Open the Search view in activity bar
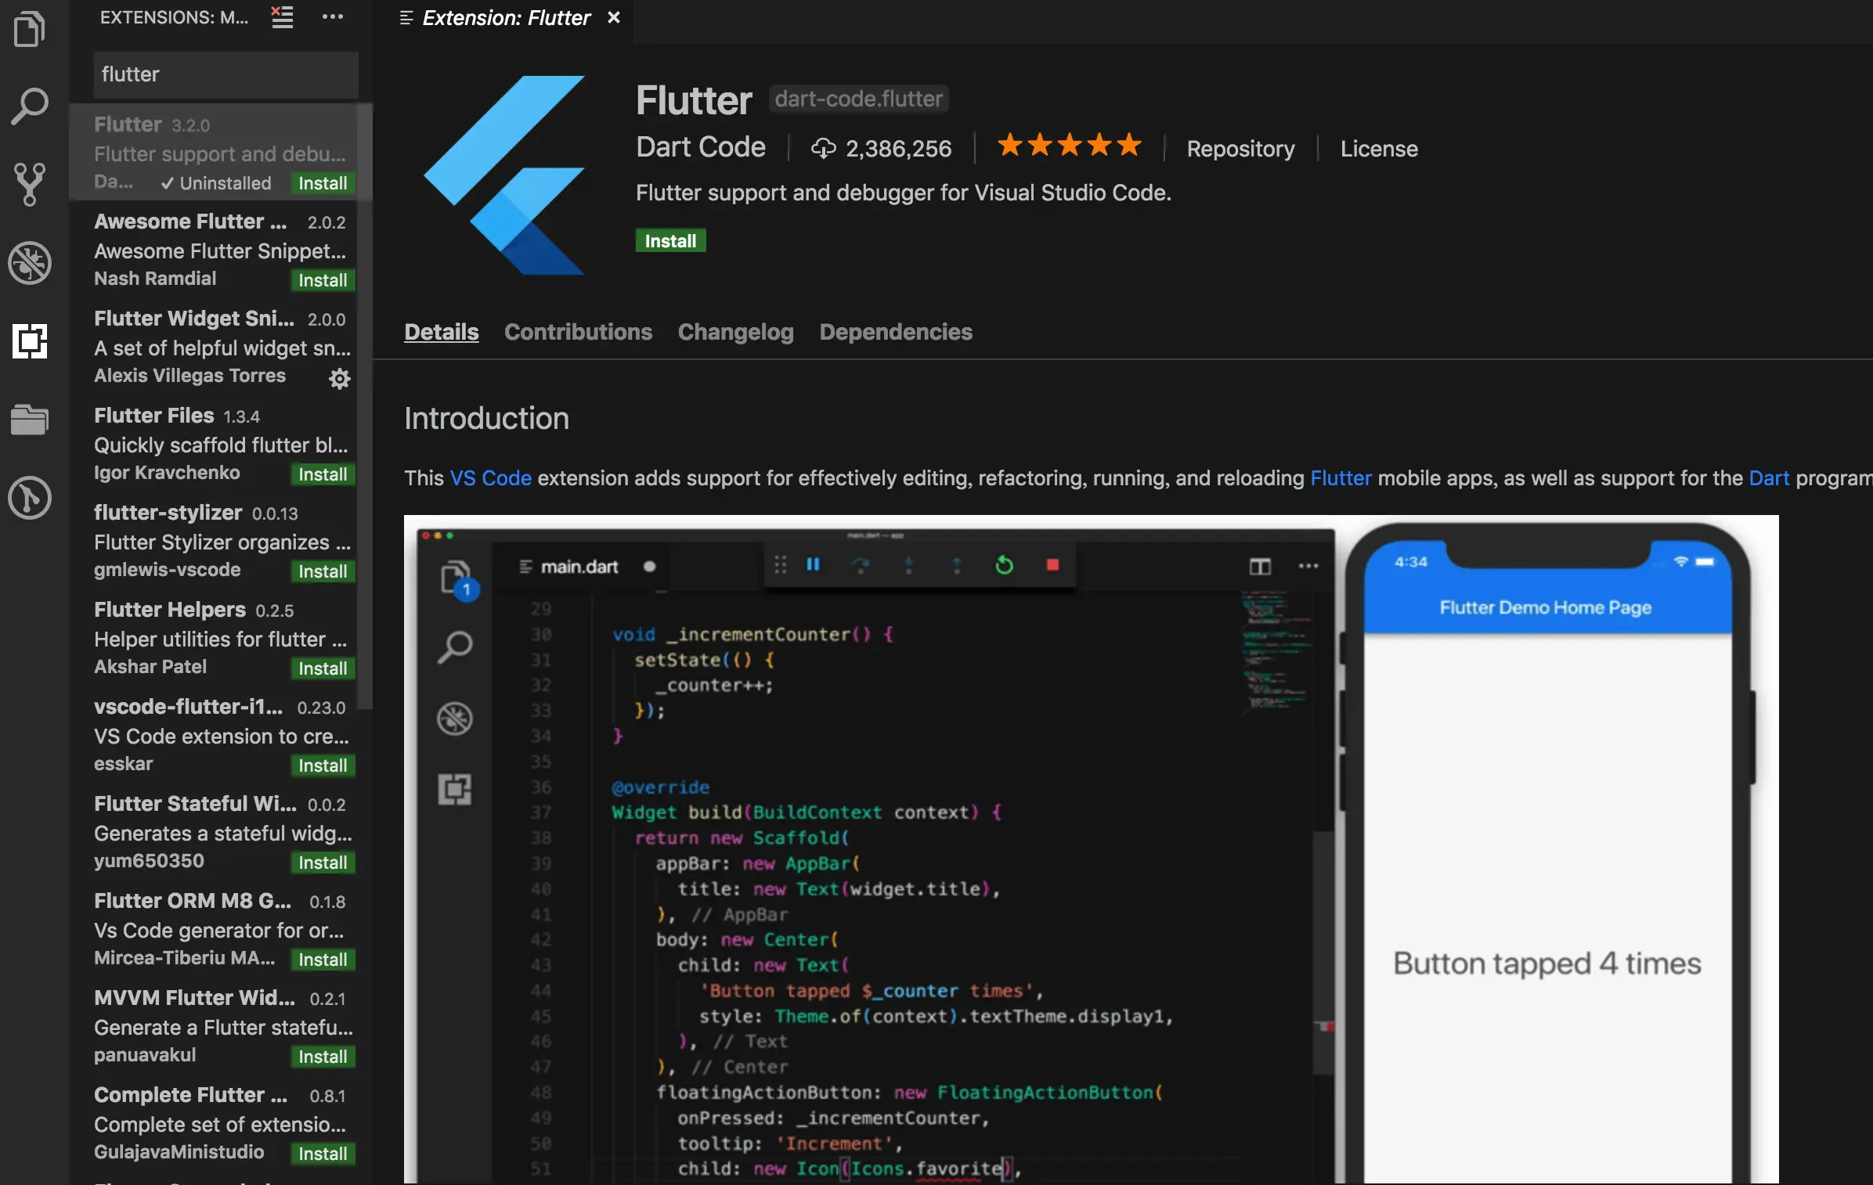Image resolution: width=1873 pixels, height=1185 pixels. 30,106
